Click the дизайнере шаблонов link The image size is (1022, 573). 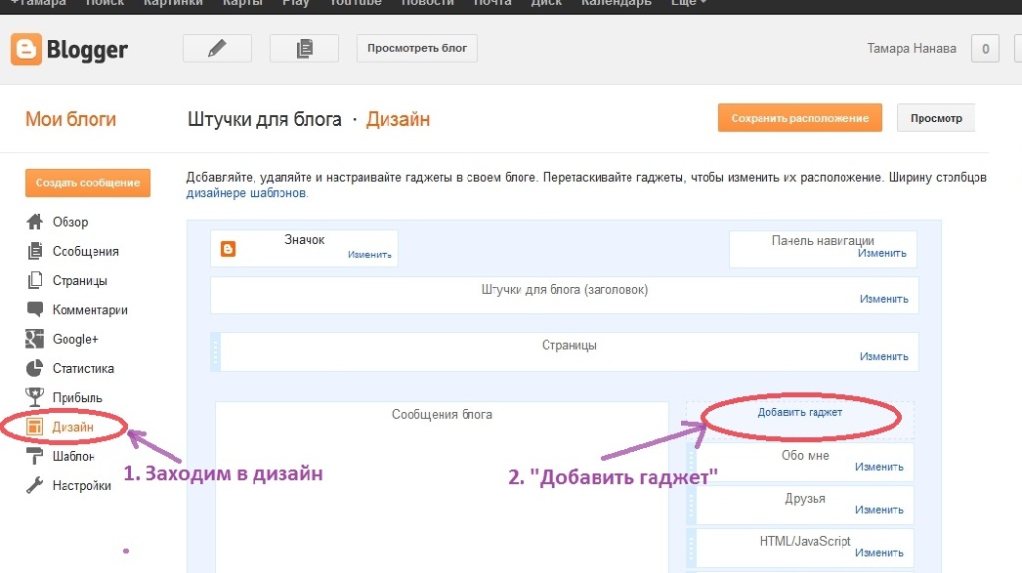click(245, 193)
